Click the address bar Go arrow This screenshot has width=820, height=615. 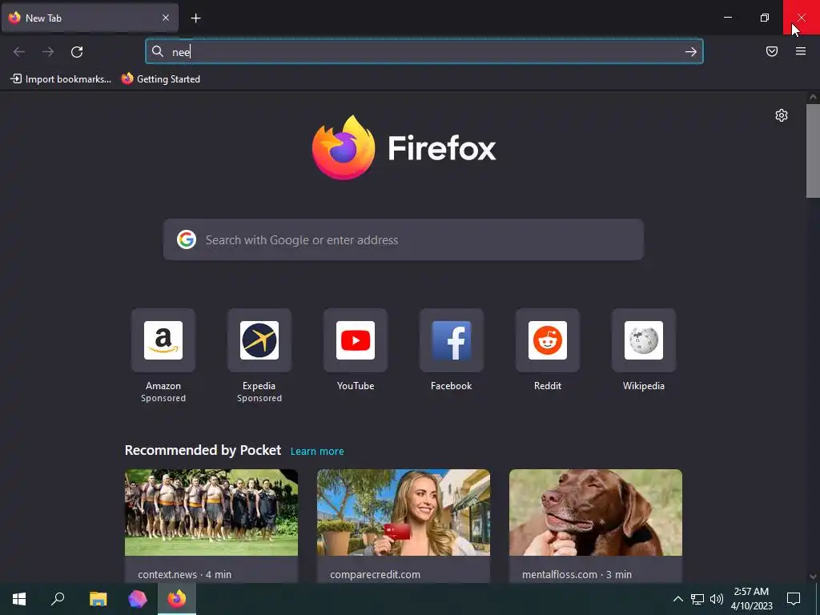[x=691, y=52]
